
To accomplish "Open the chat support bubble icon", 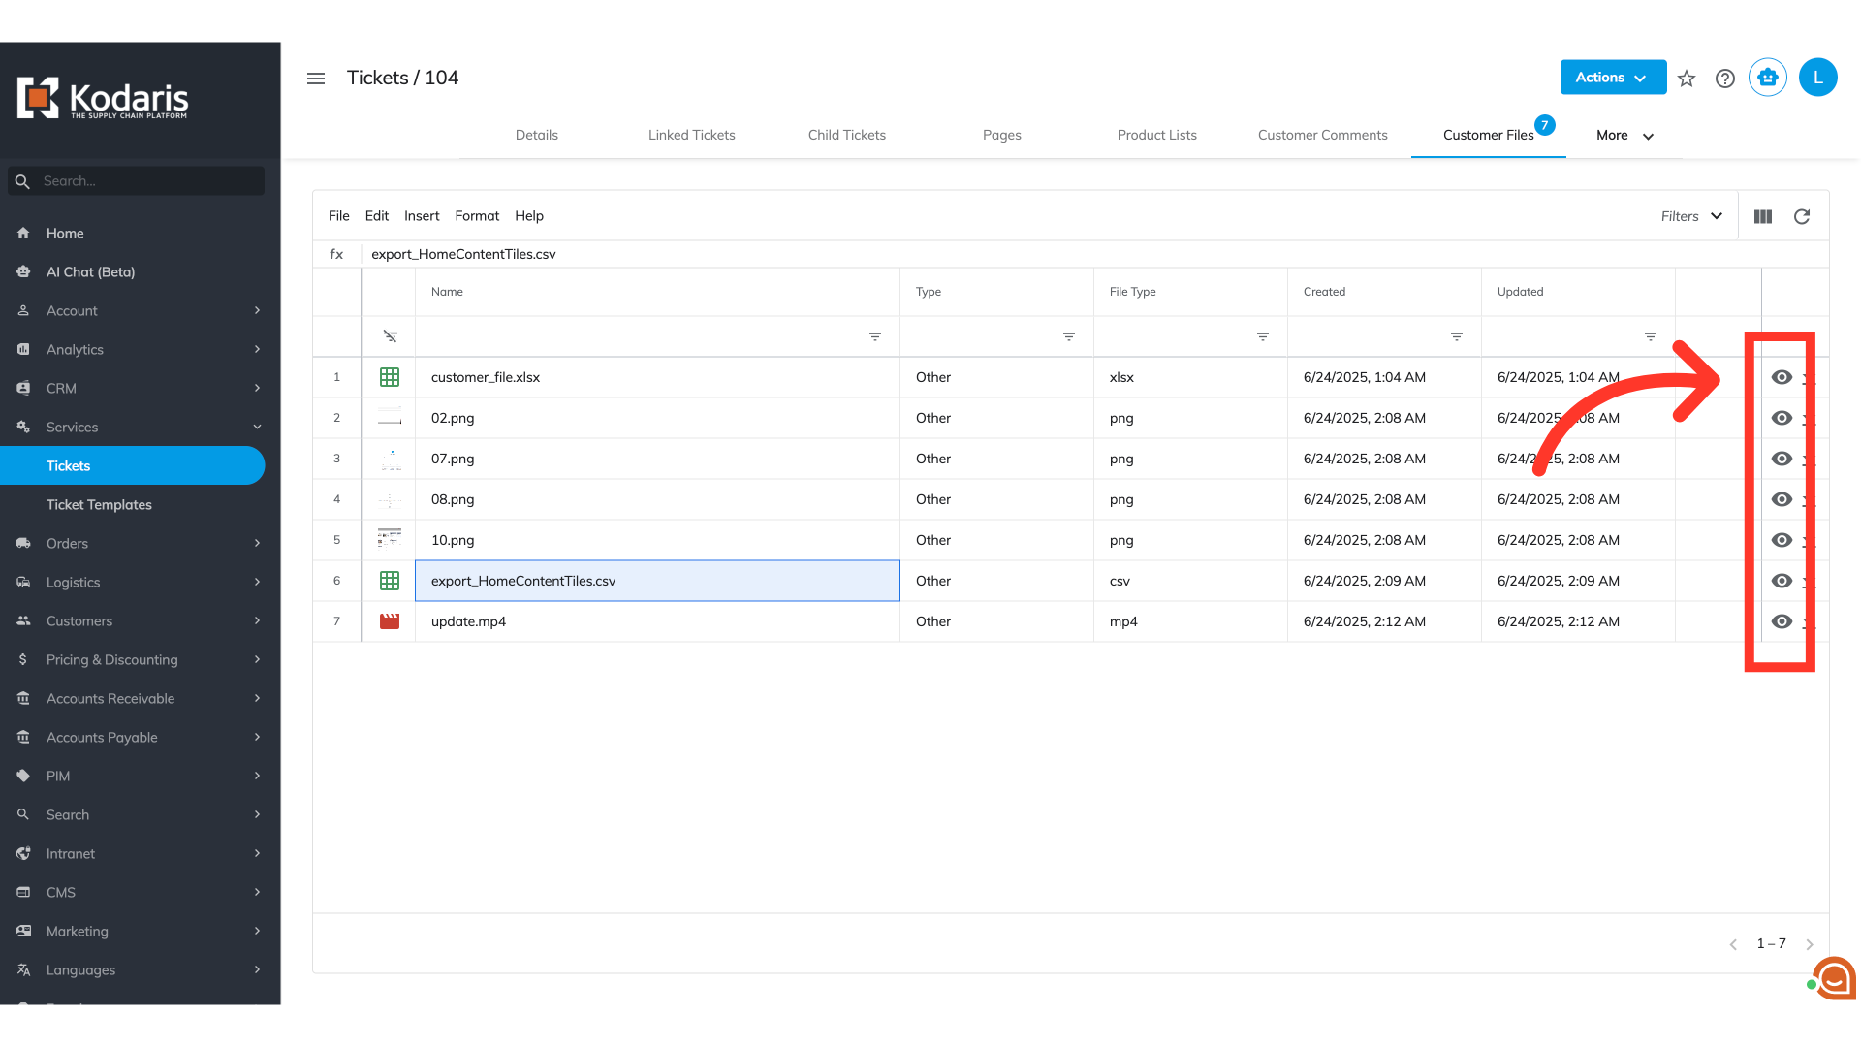I will 1834,979.
